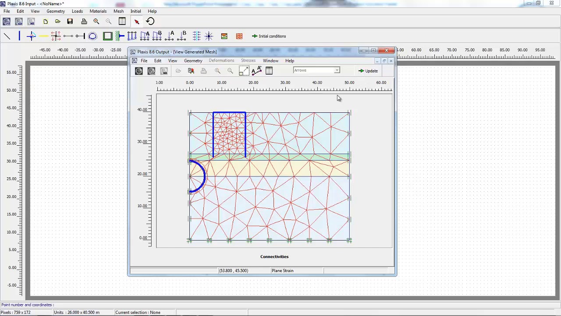Open the table icon in Input toolbar
This screenshot has height=316, width=561.
(x=122, y=22)
